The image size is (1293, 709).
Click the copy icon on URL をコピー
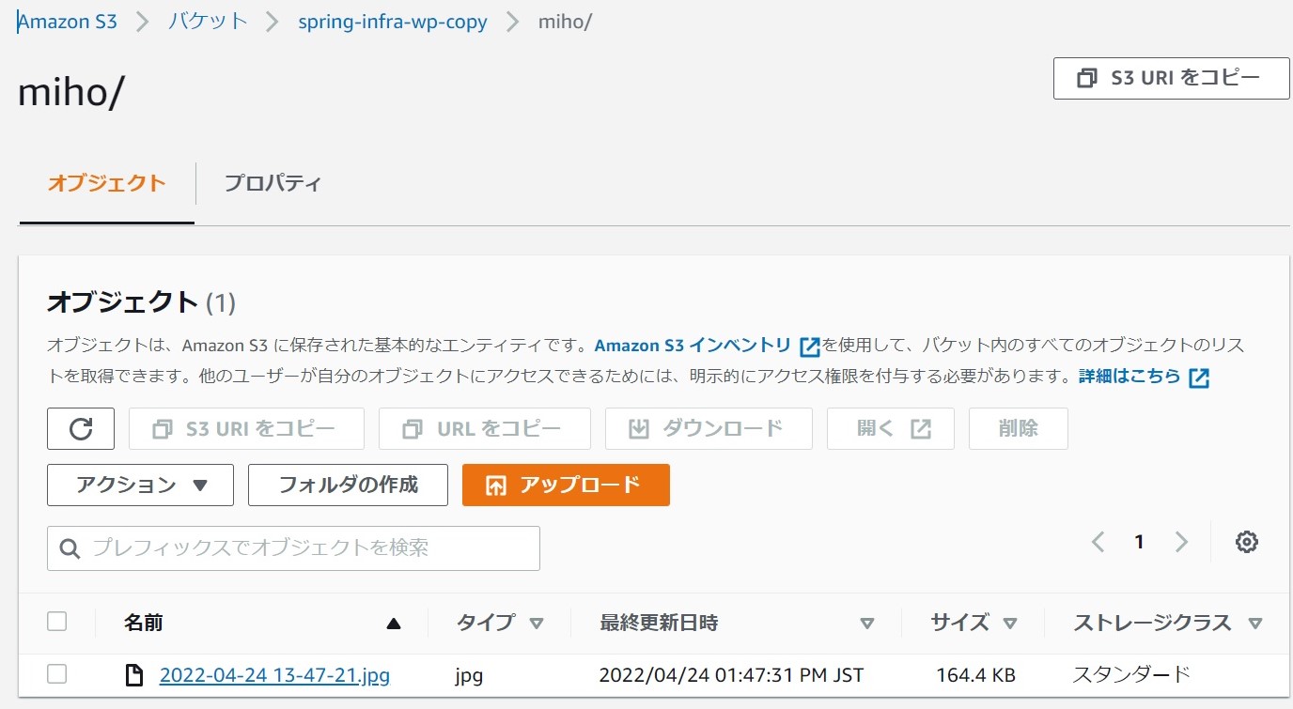coord(411,428)
